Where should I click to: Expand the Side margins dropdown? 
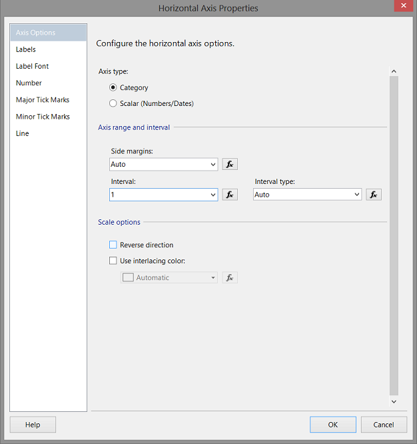(213, 164)
